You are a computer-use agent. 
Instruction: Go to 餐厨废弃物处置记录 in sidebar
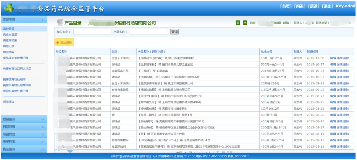16,91
